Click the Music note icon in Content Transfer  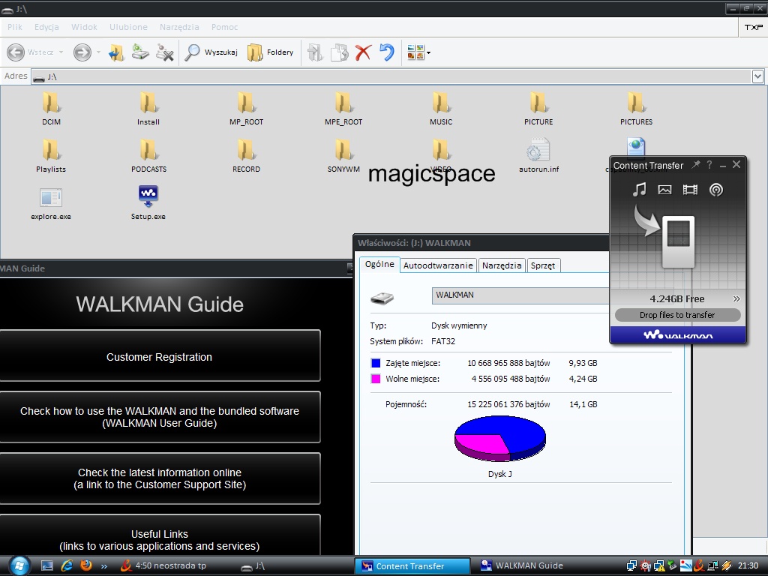pos(639,190)
